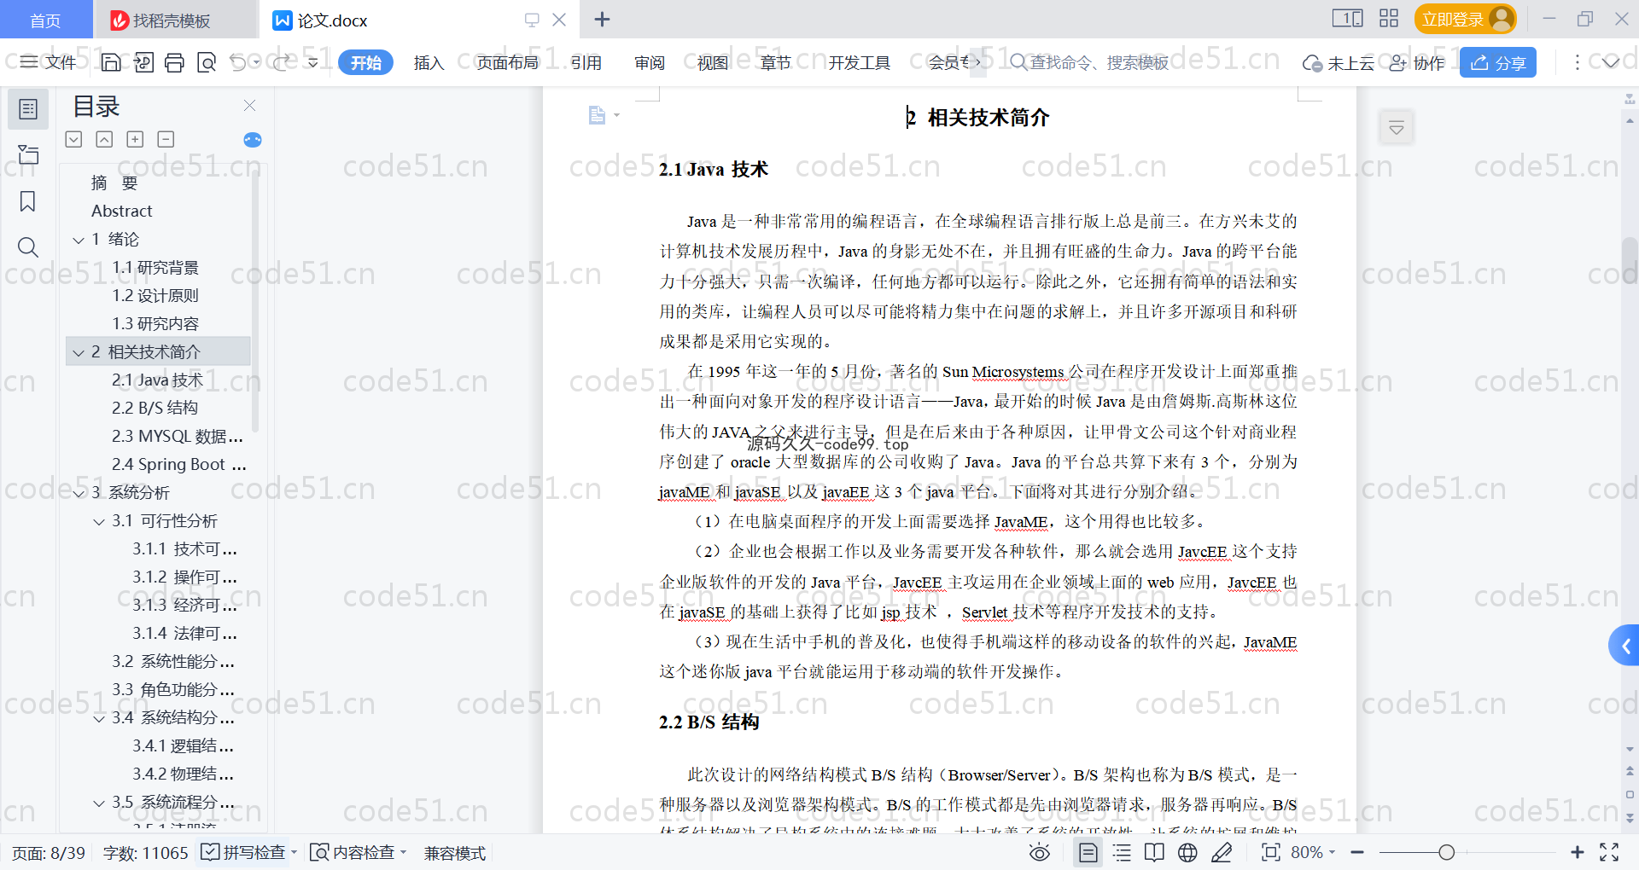This screenshot has width=1639, height=870.
Task: Open the 文件 menu
Action: click(x=49, y=62)
